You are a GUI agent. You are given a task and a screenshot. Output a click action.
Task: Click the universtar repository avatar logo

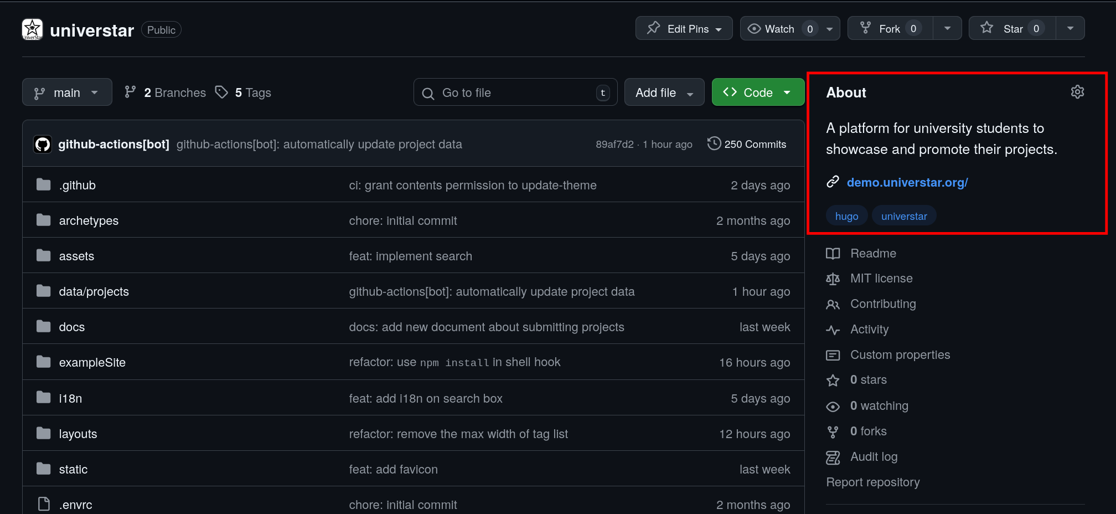coord(32,29)
